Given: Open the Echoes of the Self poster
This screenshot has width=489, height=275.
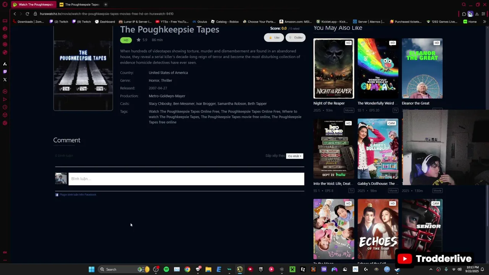Looking at the screenshot, I should 378,229.
